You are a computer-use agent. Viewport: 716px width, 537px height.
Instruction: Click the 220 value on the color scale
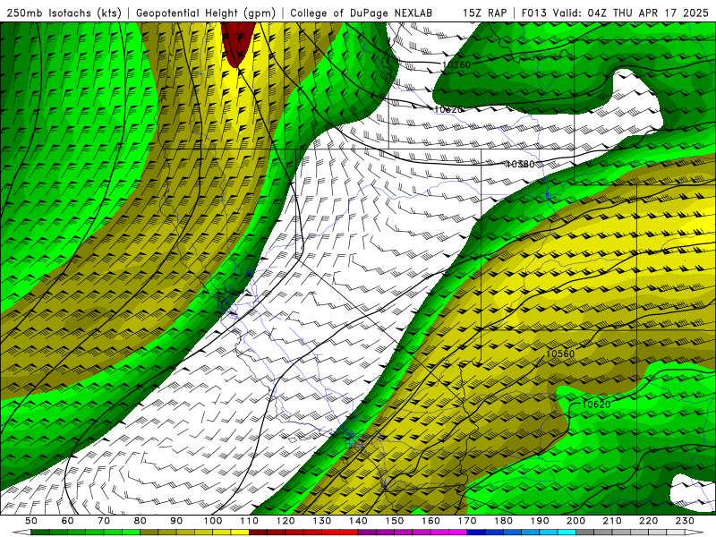point(648,521)
